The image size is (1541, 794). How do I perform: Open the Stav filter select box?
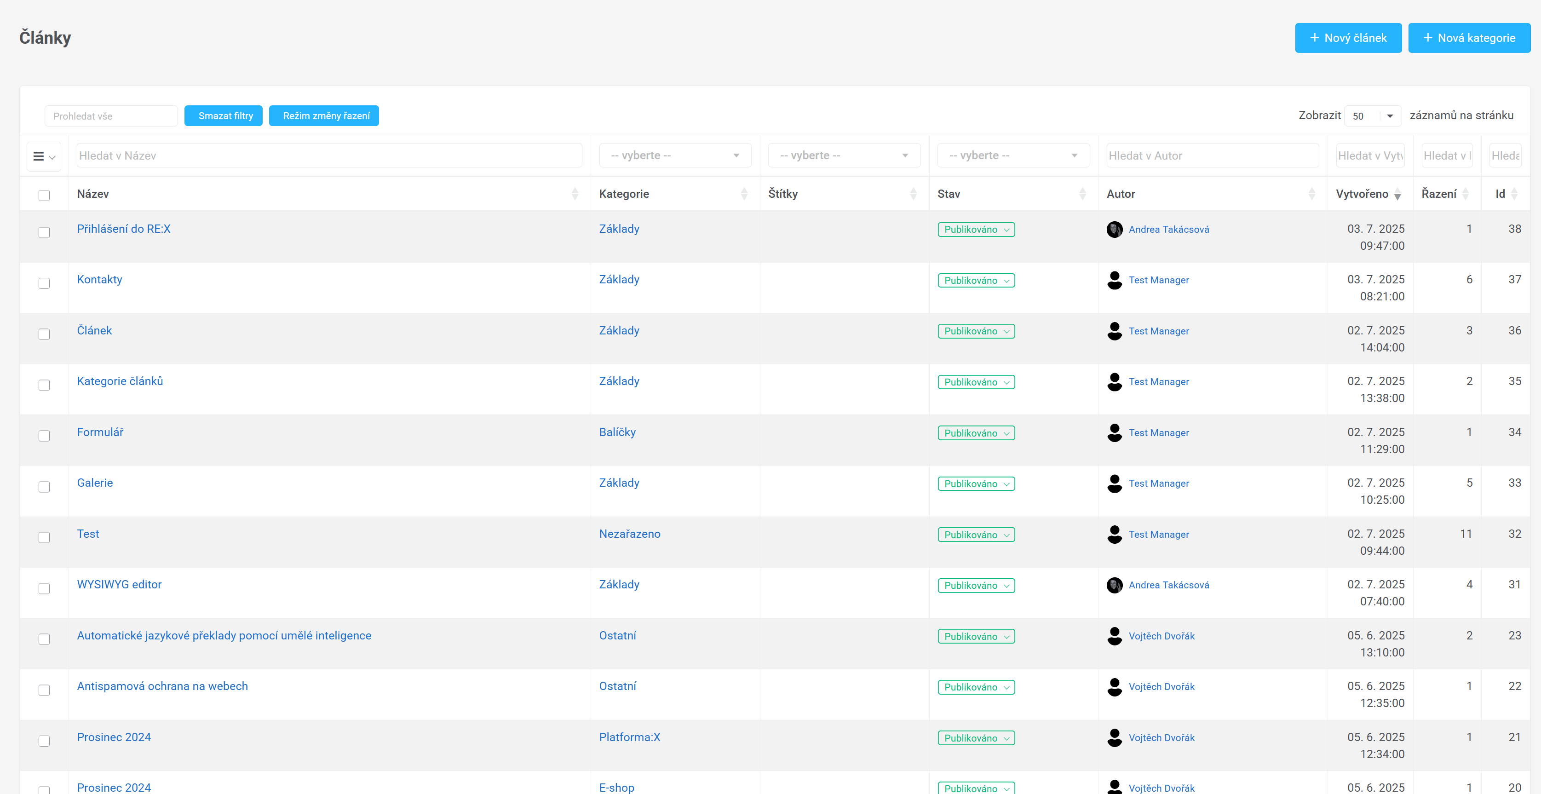tap(1013, 155)
